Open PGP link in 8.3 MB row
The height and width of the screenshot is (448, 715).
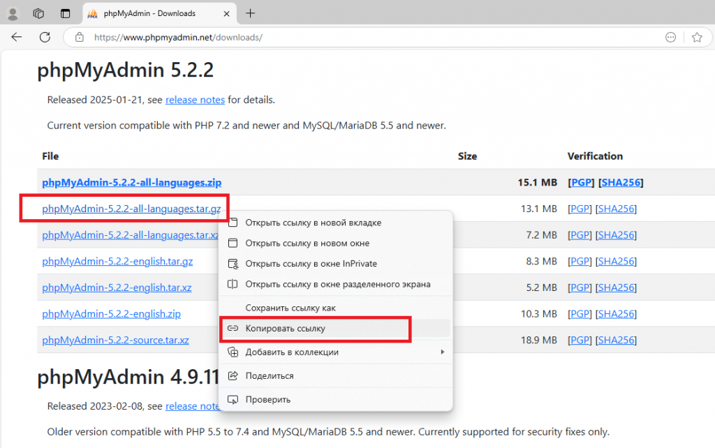[x=580, y=261]
